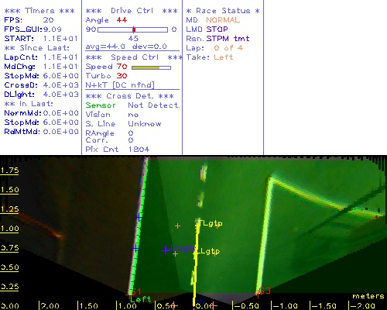The width and height of the screenshot is (387, 310).
Task: Click the red marker on Angle slider
Action: click(134, 29)
